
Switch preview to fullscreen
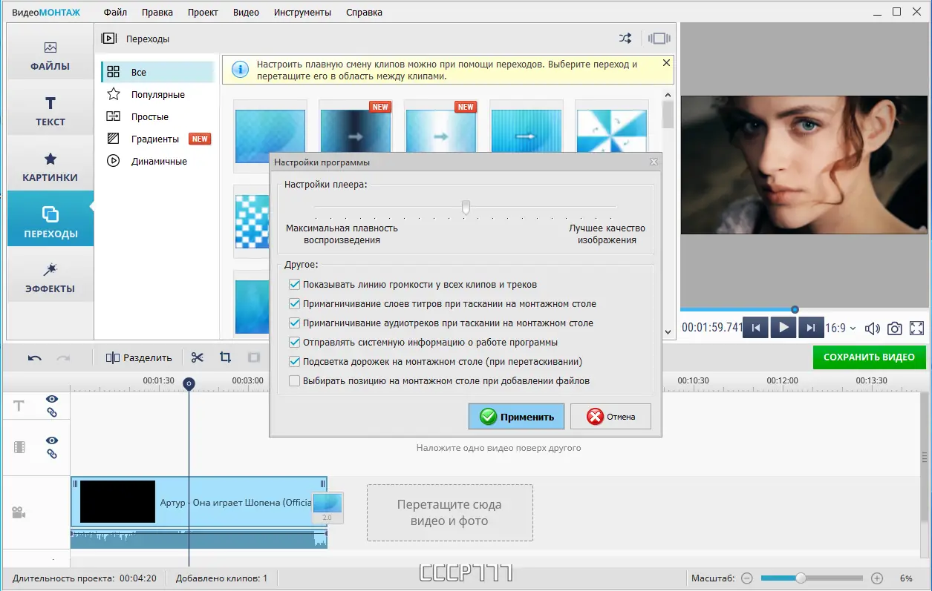(917, 328)
